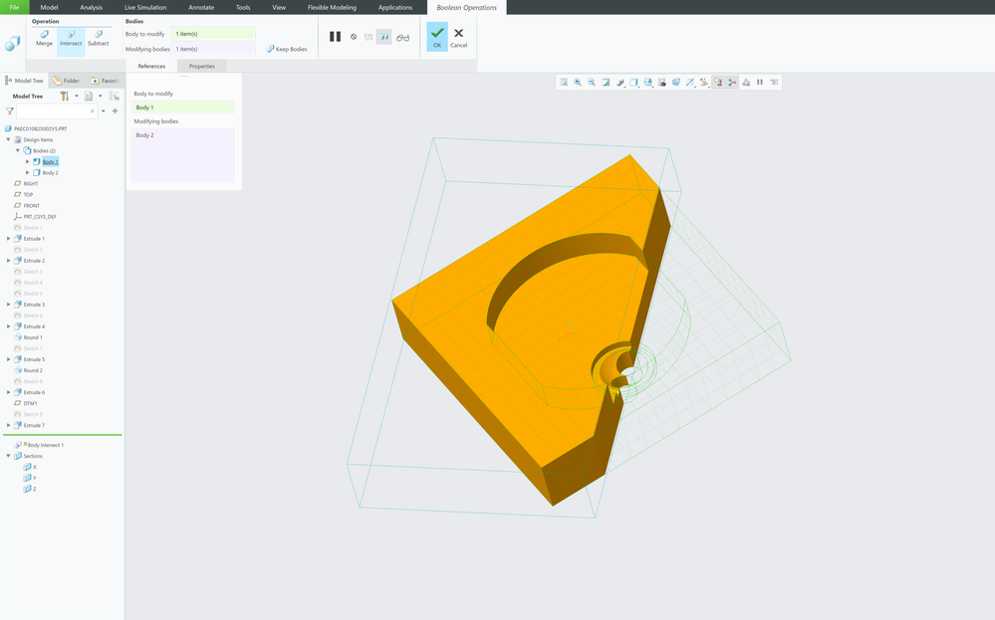This screenshot has height=620, width=995.
Task: Click the tree filter funnel icon
Action: (x=10, y=110)
